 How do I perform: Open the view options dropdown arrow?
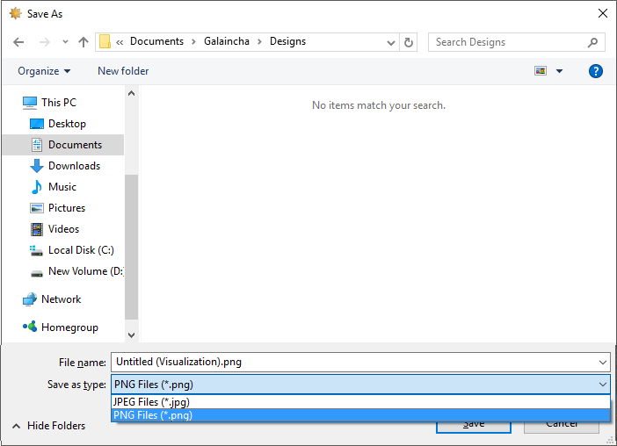[x=560, y=71]
